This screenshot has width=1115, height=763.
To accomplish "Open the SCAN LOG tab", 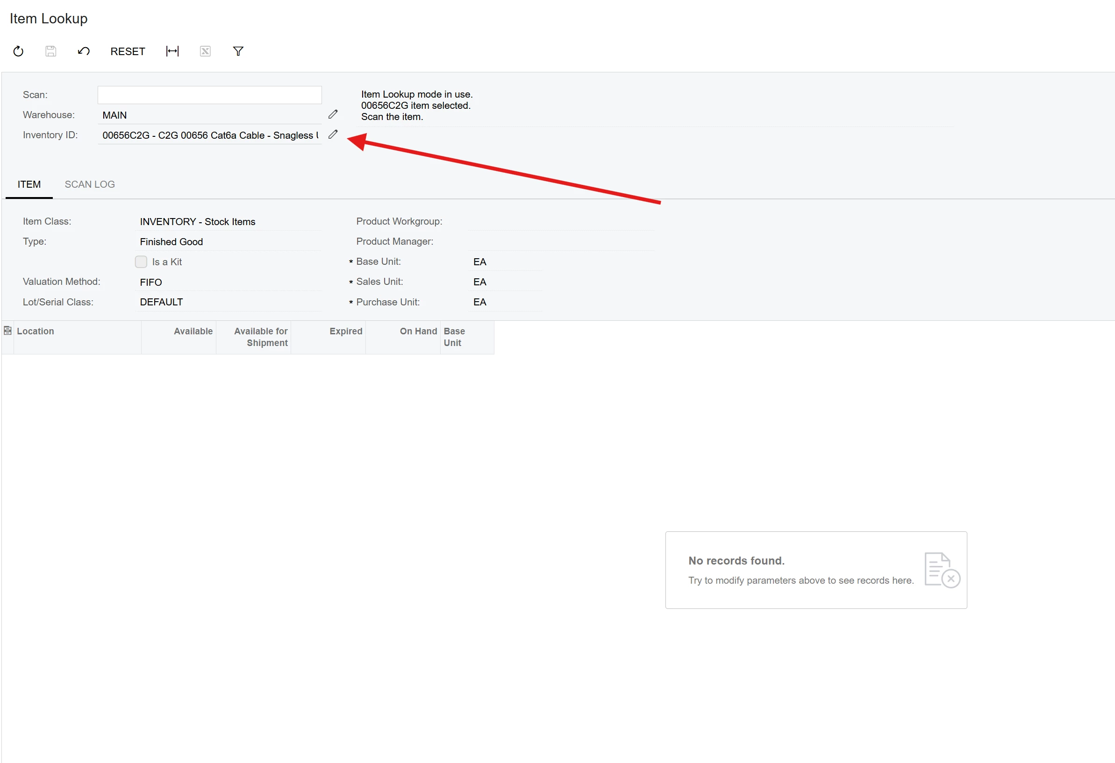I will click(x=90, y=184).
